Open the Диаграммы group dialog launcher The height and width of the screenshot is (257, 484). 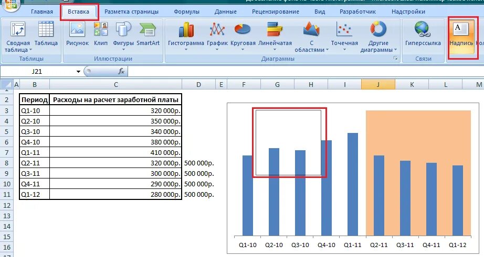[395, 59]
